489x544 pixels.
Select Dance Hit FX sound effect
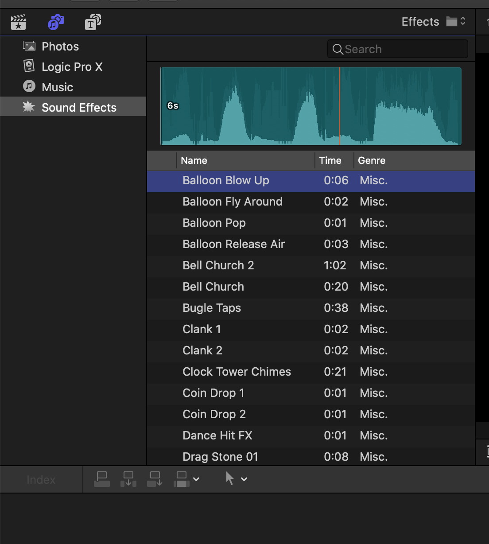pyautogui.click(x=311, y=436)
